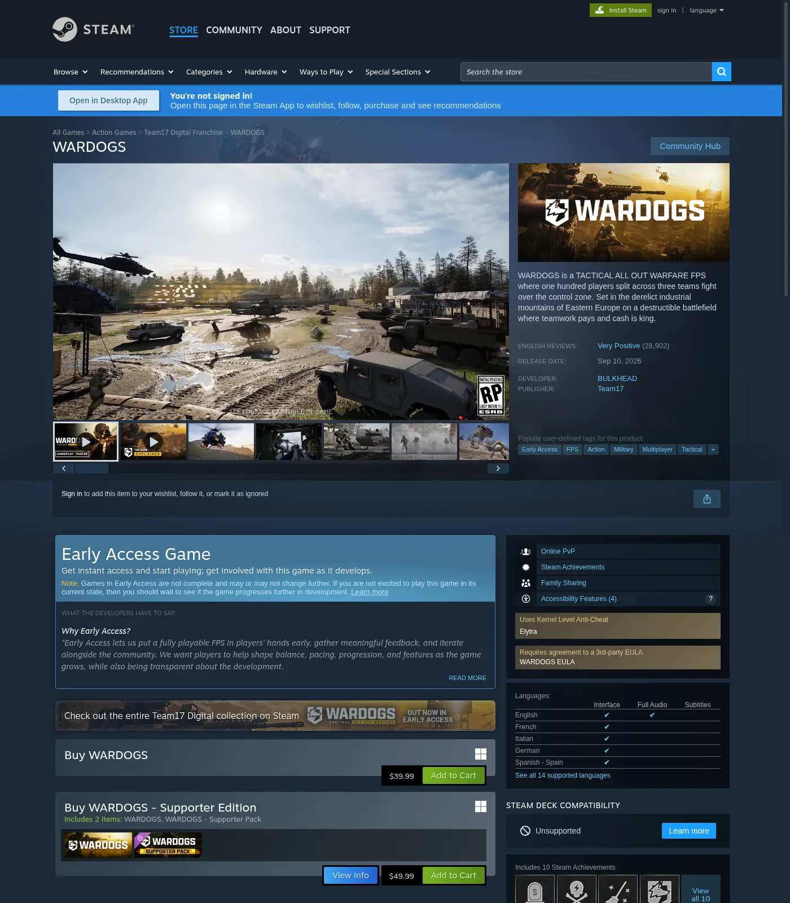Expand the Recommendations dropdown
Screen dimensions: 790x903
pos(137,72)
